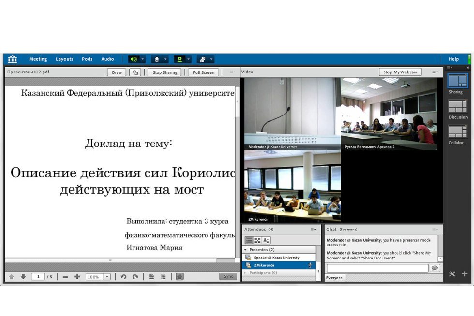The width and height of the screenshot is (474, 316).
Task: Open the Layouts menu
Action: tap(64, 59)
